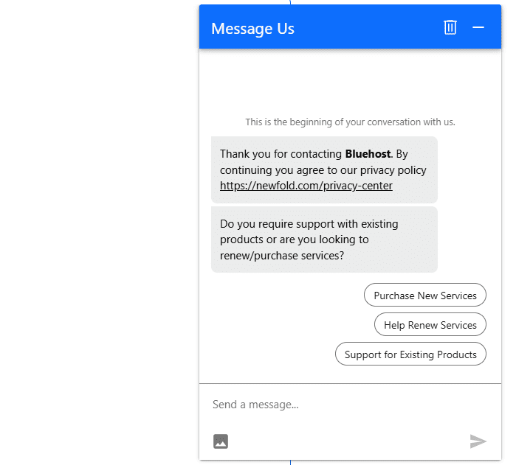Open the newfold.com privacy-center link

[306, 186]
